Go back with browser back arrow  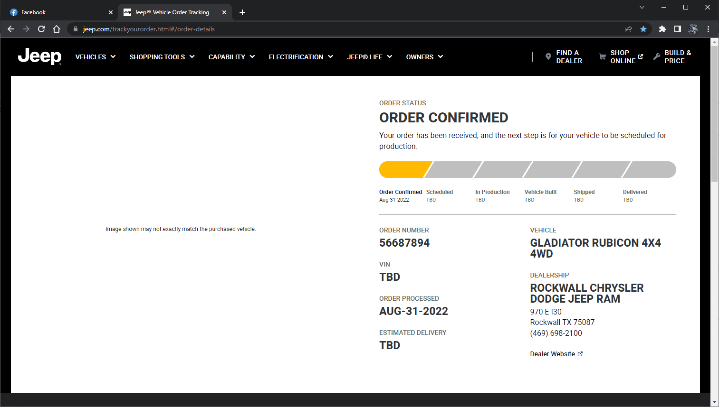click(x=11, y=29)
